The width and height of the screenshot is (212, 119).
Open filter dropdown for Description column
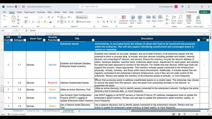(x=198, y=40)
